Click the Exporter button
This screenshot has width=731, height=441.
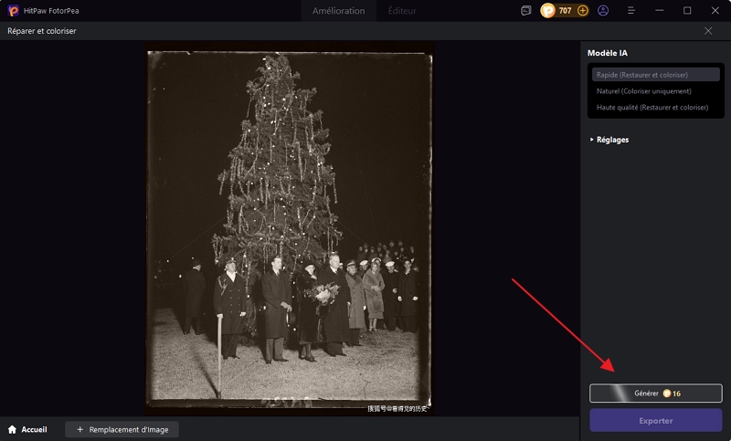[x=655, y=421]
